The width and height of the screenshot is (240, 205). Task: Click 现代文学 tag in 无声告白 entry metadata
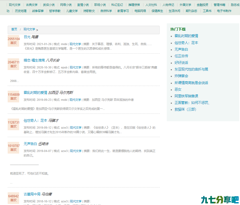[76, 151]
